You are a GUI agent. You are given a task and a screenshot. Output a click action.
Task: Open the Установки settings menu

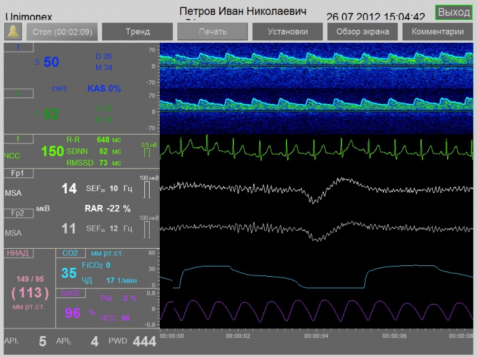pyautogui.click(x=287, y=32)
